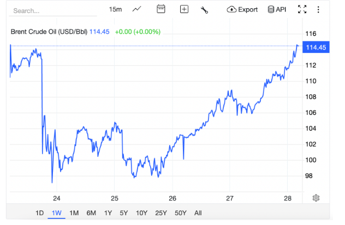Open the wrench tools icon
Image resolution: width=345 pixels, height=225 pixels.
point(205,9)
